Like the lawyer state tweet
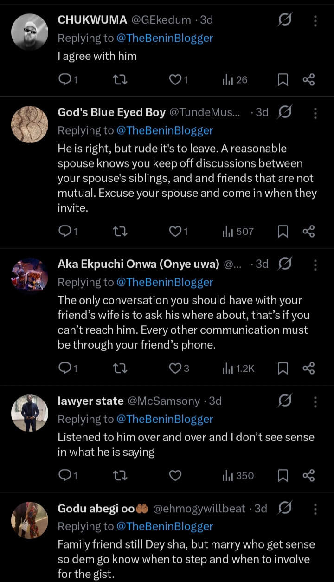The width and height of the screenshot is (334, 582). click(175, 476)
